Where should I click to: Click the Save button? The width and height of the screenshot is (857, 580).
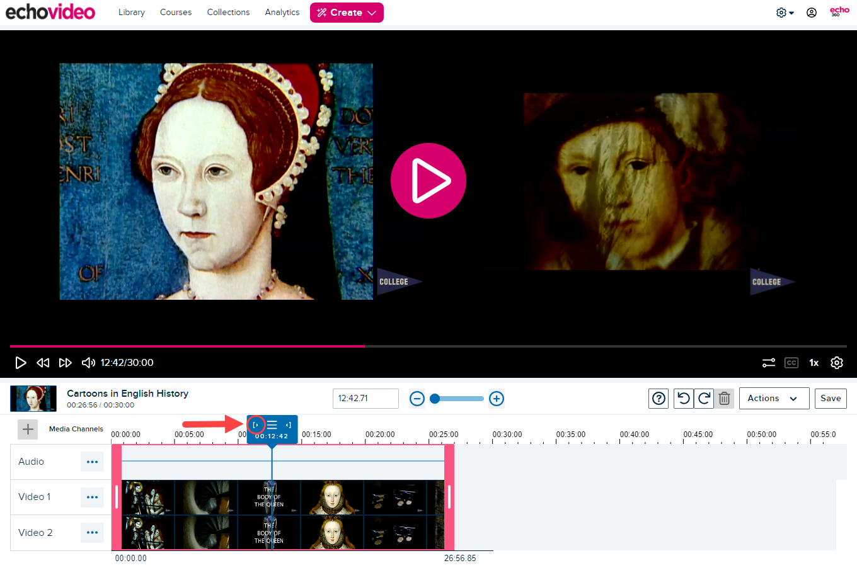[x=831, y=399]
